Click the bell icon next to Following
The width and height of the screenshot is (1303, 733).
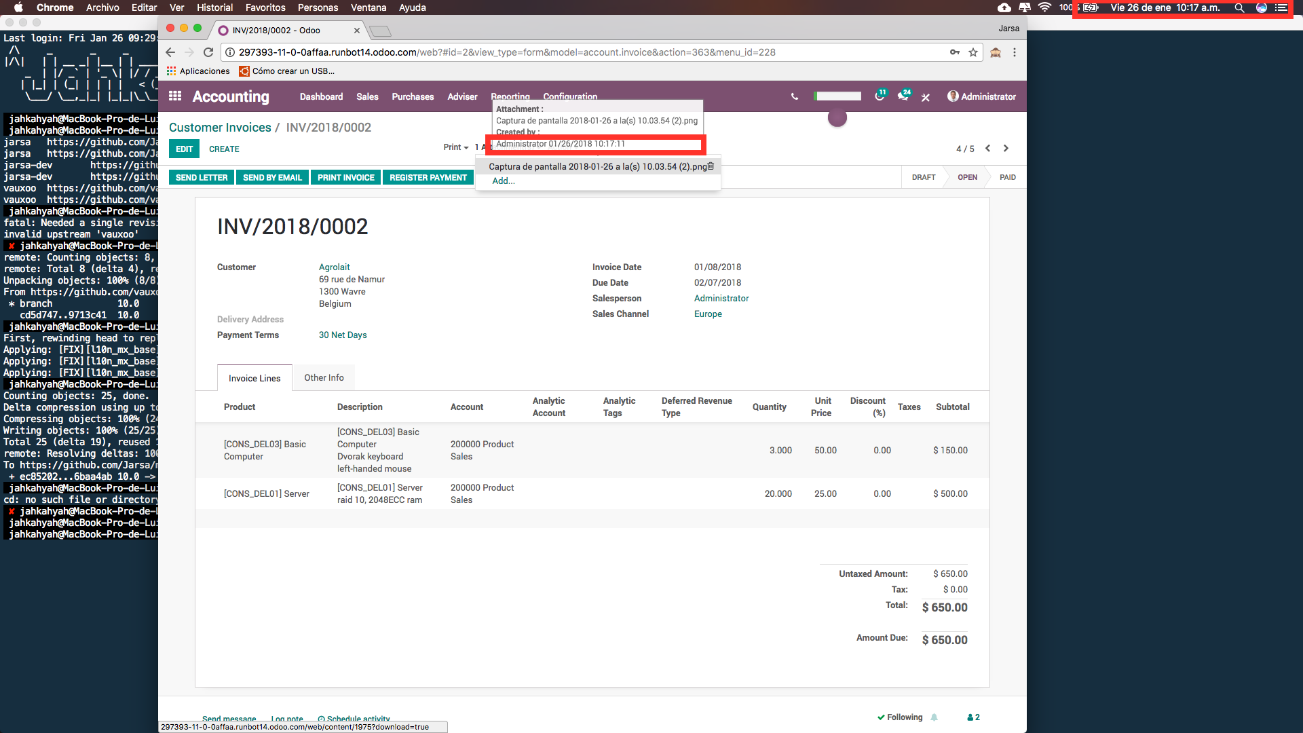click(x=934, y=717)
